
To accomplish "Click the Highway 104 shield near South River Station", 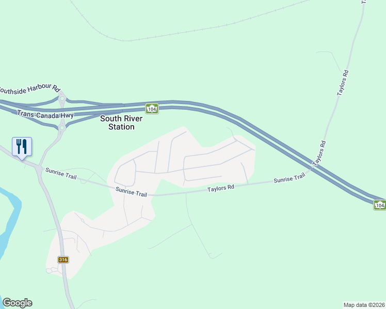I will (x=152, y=109).
